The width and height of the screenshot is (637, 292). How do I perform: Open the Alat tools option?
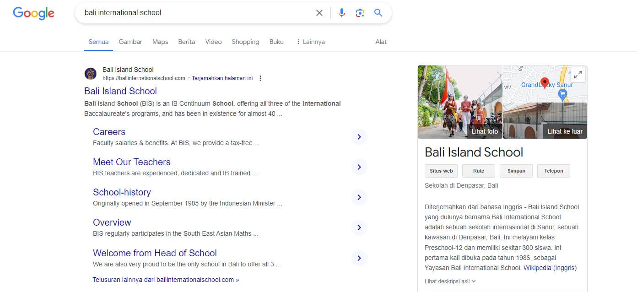coord(381,42)
